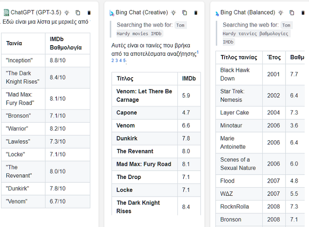Open citation link 4 in Bing Creative
The width and height of the screenshot is (309, 227).
120,60
